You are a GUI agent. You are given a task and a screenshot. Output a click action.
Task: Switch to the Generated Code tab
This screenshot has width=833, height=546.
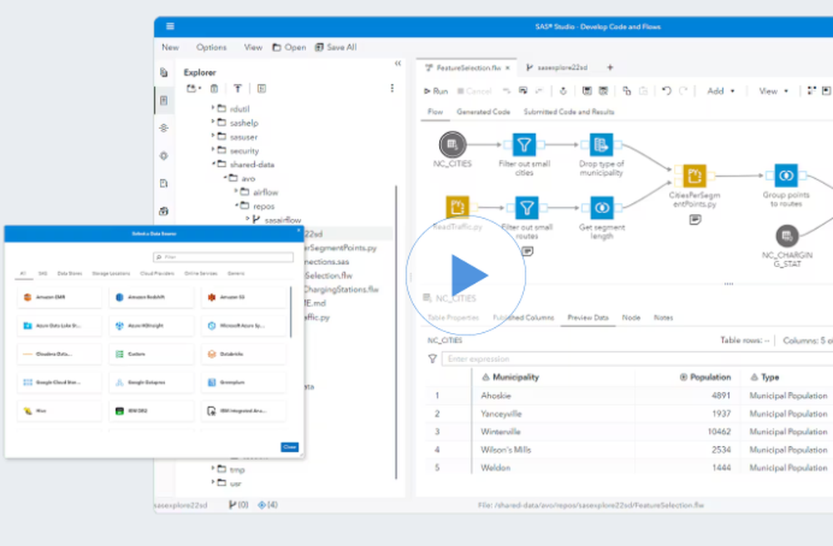[x=483, y=112]
